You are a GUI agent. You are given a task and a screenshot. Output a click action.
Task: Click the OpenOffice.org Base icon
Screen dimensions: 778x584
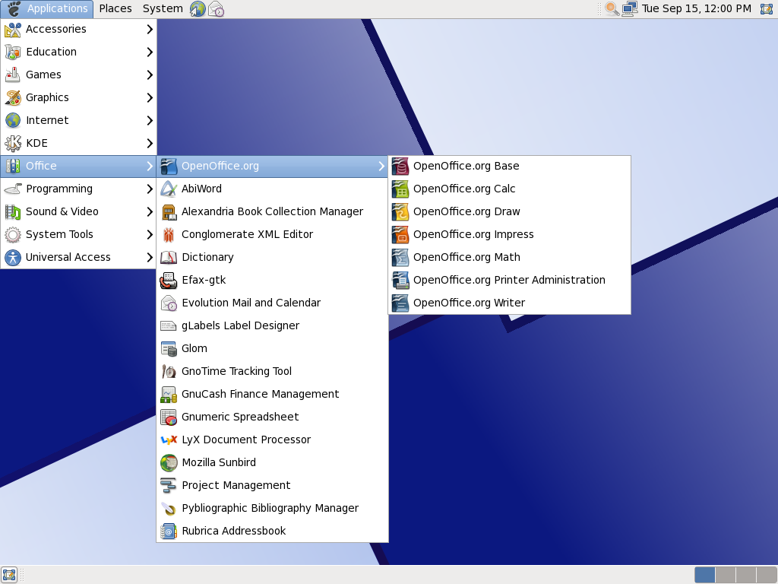point(400,167)
